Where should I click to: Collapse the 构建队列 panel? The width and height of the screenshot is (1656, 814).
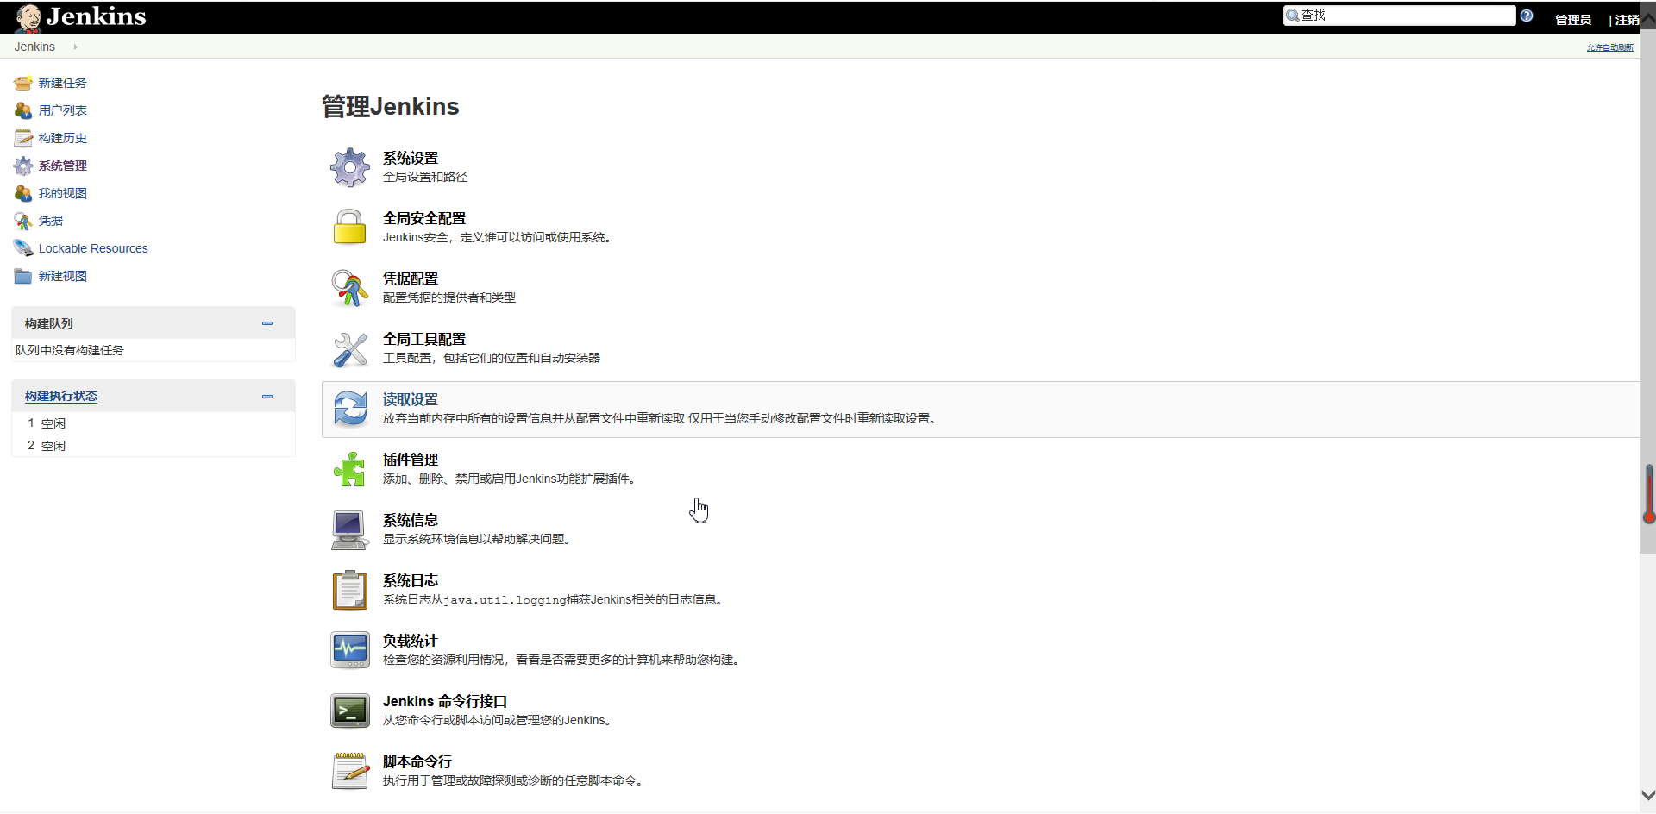click(x=267, y=323)
